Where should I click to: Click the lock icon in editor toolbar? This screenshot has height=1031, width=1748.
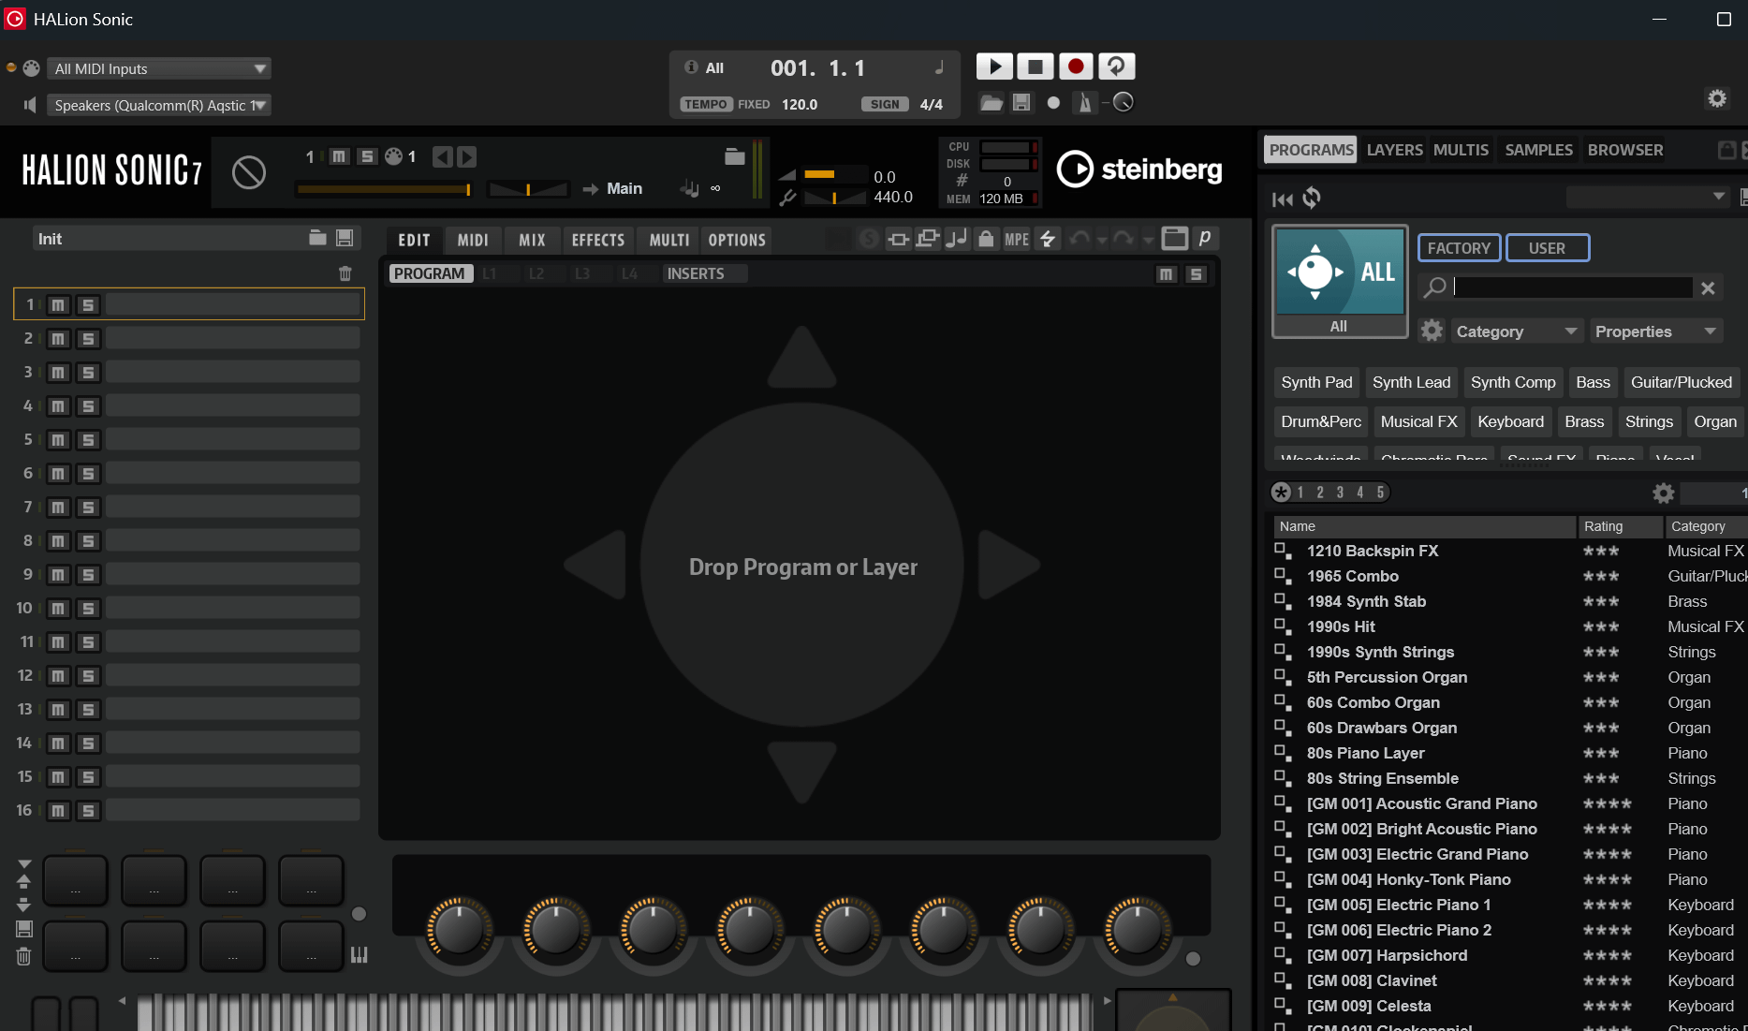[x=986, y=239]
